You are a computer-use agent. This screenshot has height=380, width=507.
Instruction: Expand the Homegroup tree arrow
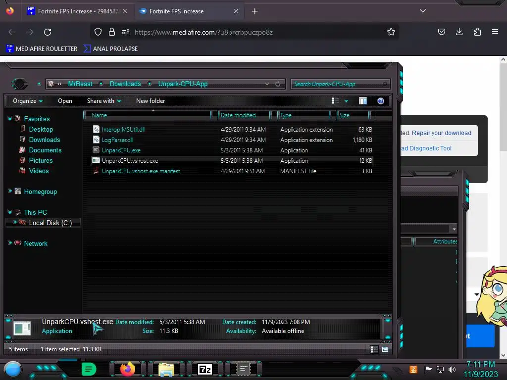tap(10, 191)
